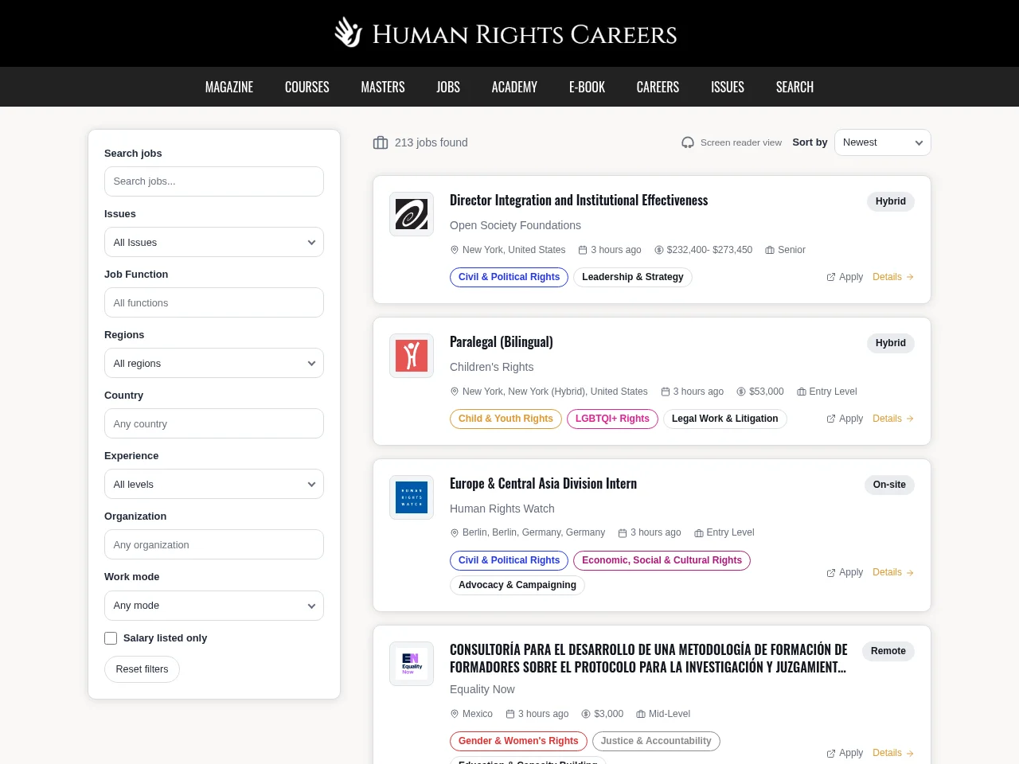This screenshot has height=764, width=1019.
Task: Click the location pin icon beside Mexico
Action: pyautogui.click(x=455, y=714)
